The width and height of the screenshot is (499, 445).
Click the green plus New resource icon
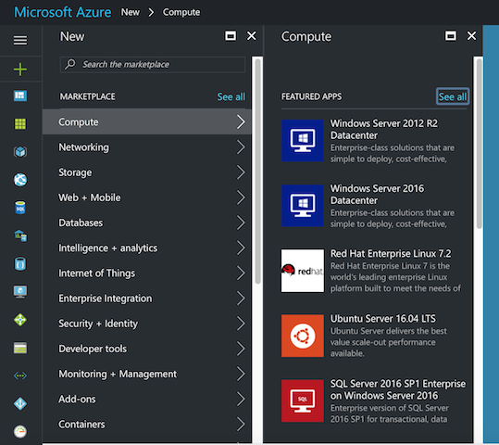(20, 70)
